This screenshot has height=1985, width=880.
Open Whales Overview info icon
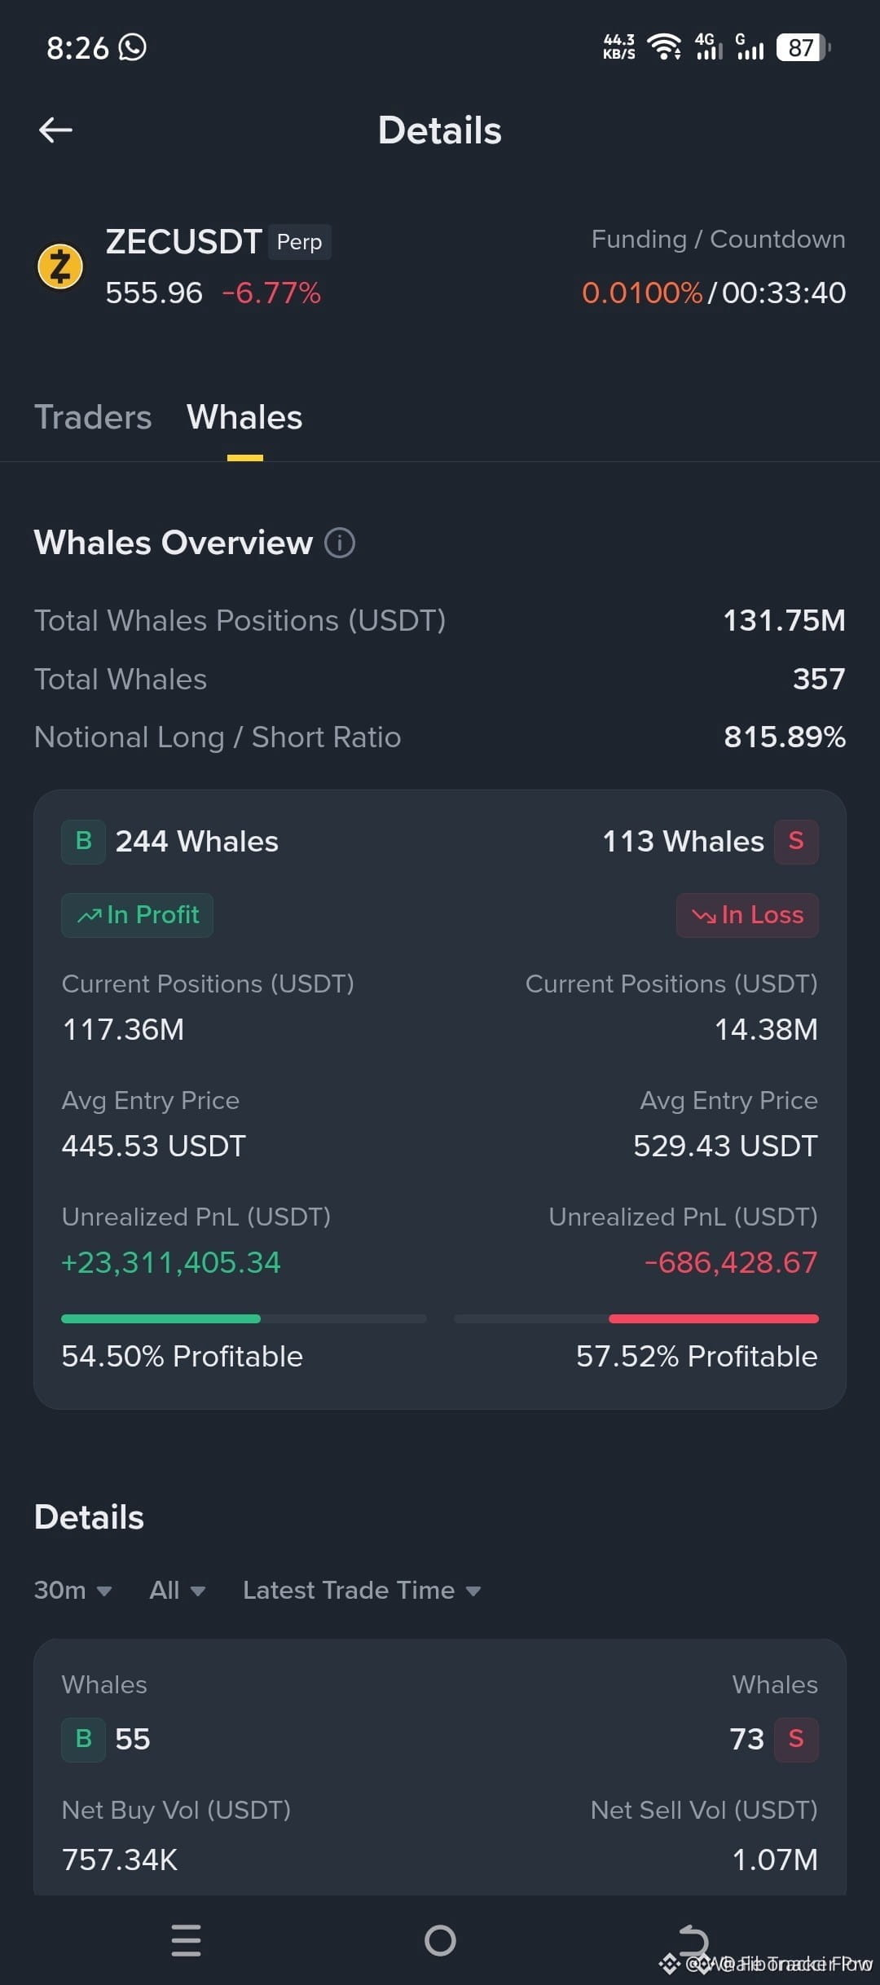(340, 543)
